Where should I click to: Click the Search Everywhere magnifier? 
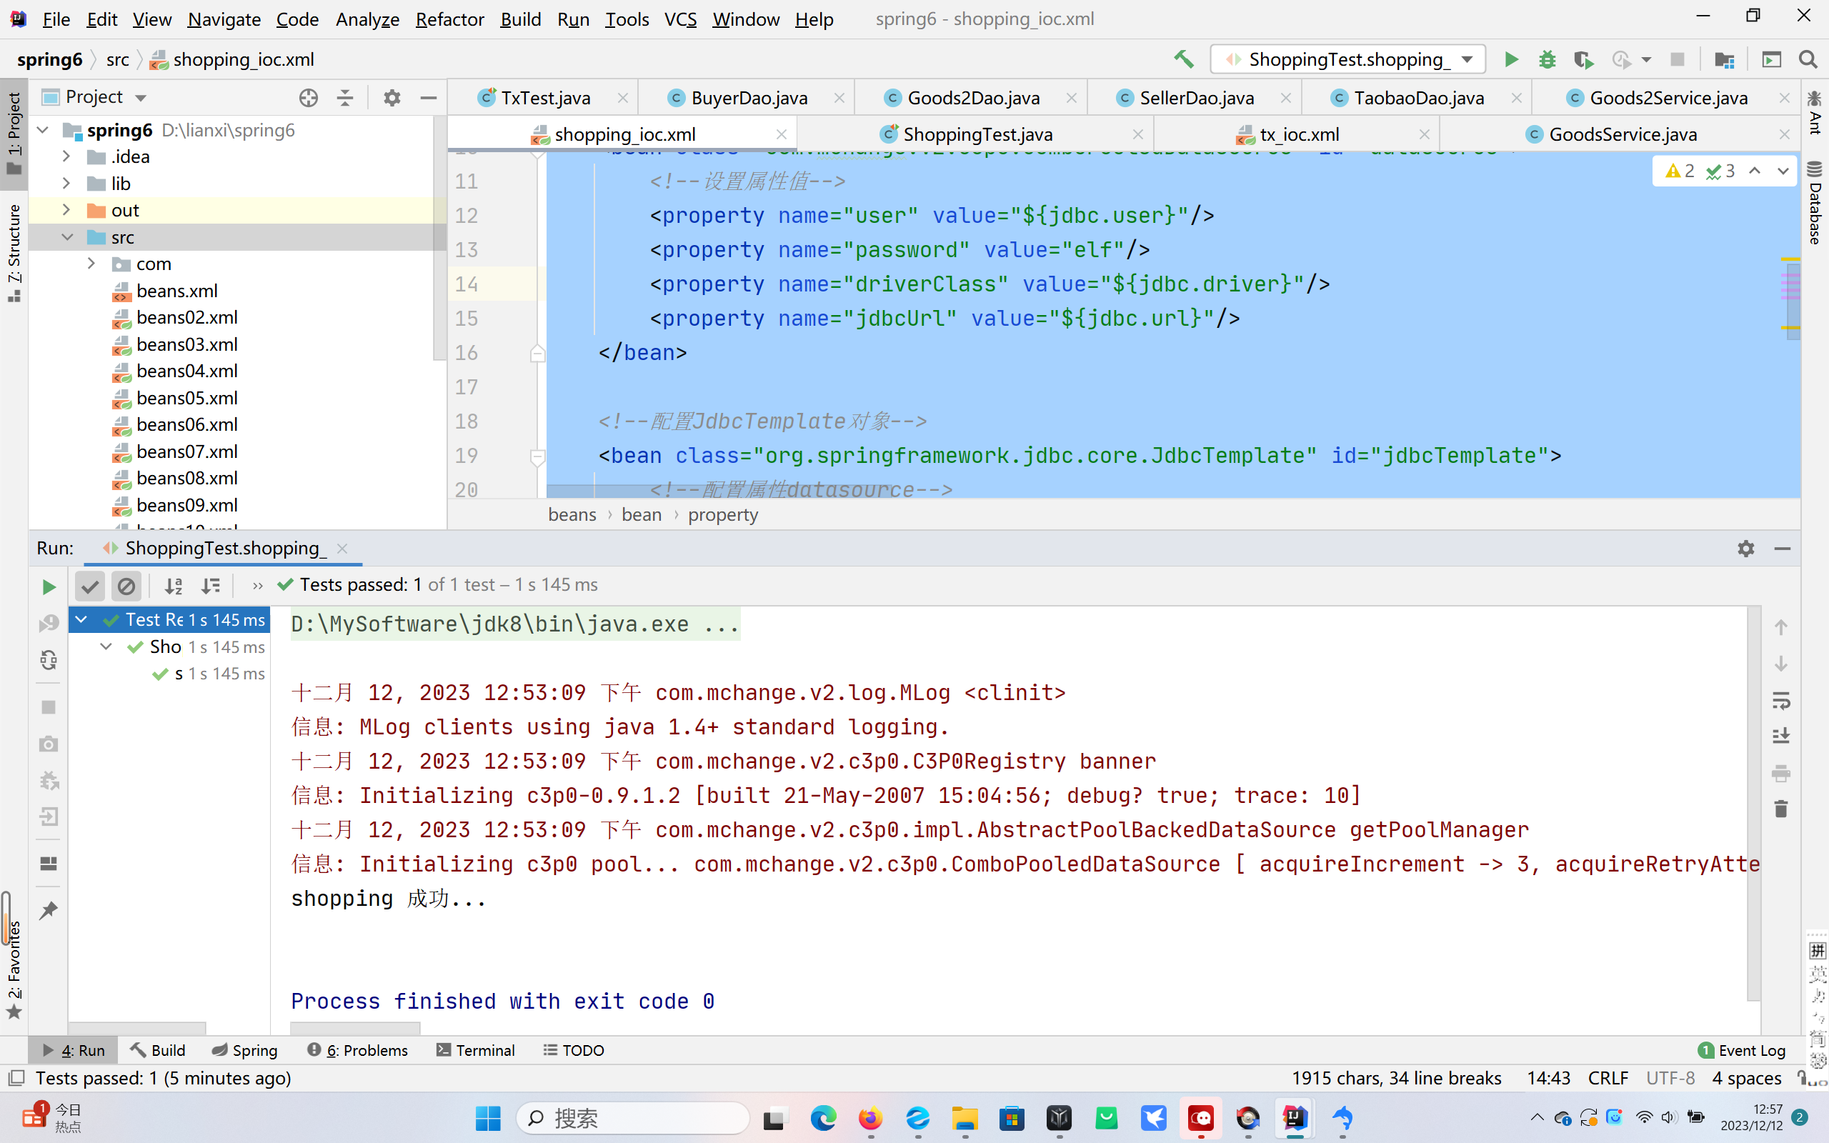[1808, 59]
